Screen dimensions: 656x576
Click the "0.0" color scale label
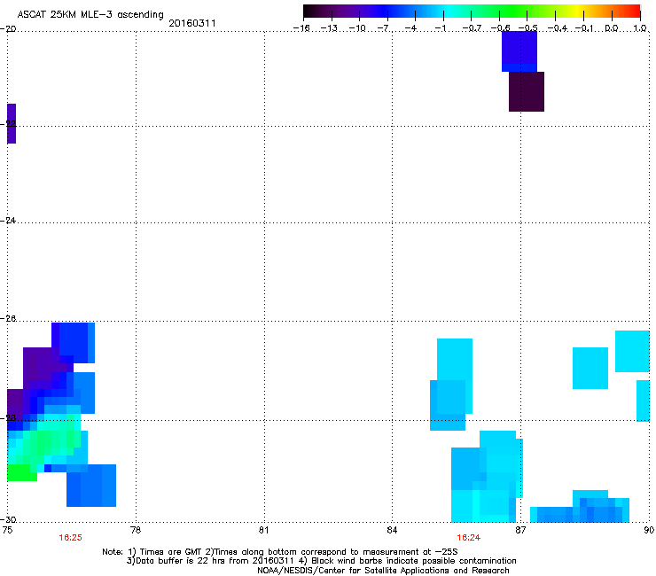click(x=612, y=28)
